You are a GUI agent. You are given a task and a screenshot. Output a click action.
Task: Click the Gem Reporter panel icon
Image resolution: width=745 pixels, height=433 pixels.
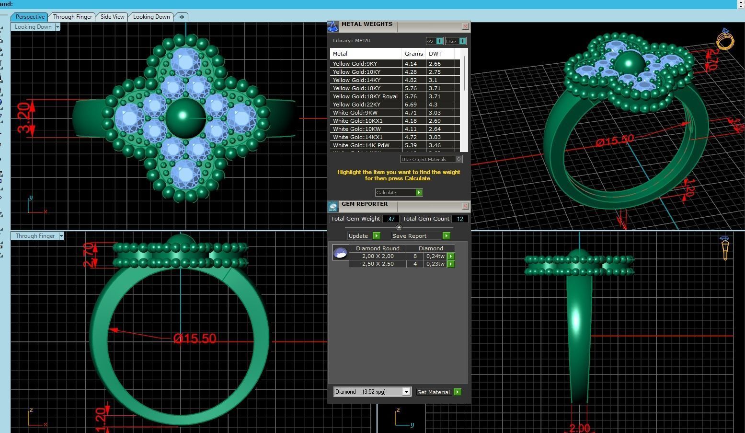(333, 207)
